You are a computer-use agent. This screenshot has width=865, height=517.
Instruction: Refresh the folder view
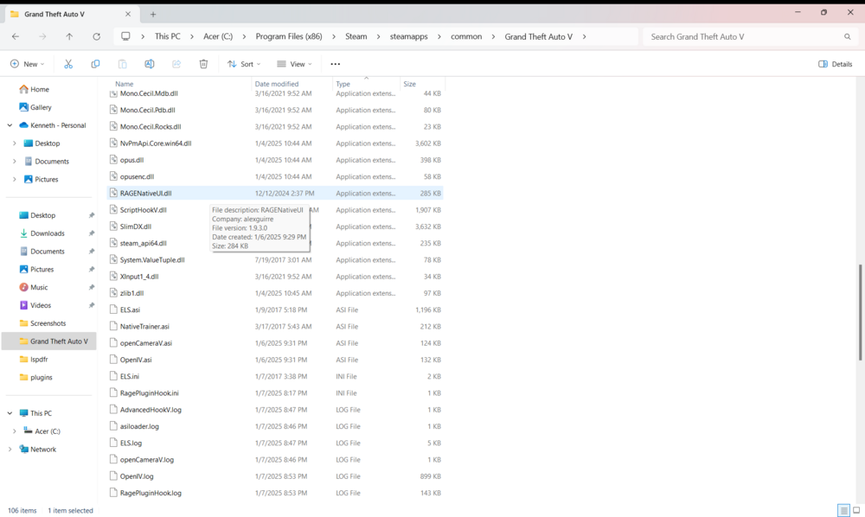[x=95, y=36]
